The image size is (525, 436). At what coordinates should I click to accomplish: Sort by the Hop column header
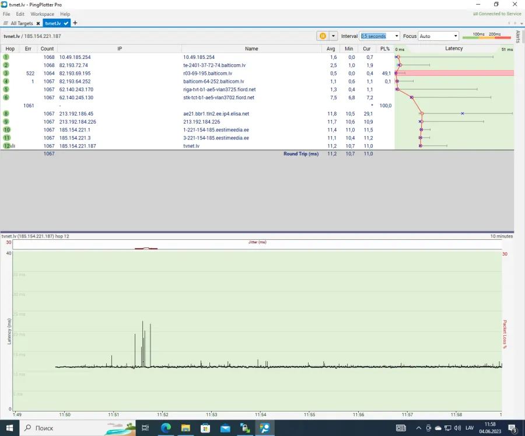click(x=10, y=48)
